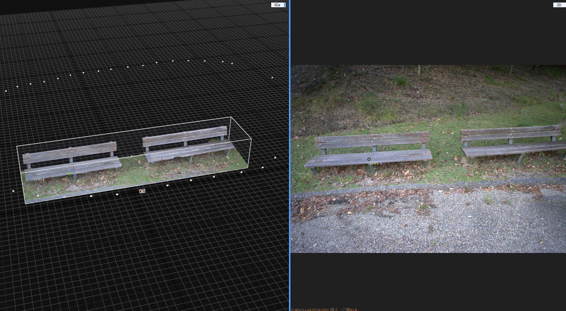
Task: Click the point 0 marker in the 2D image
Action: (369, 159)
